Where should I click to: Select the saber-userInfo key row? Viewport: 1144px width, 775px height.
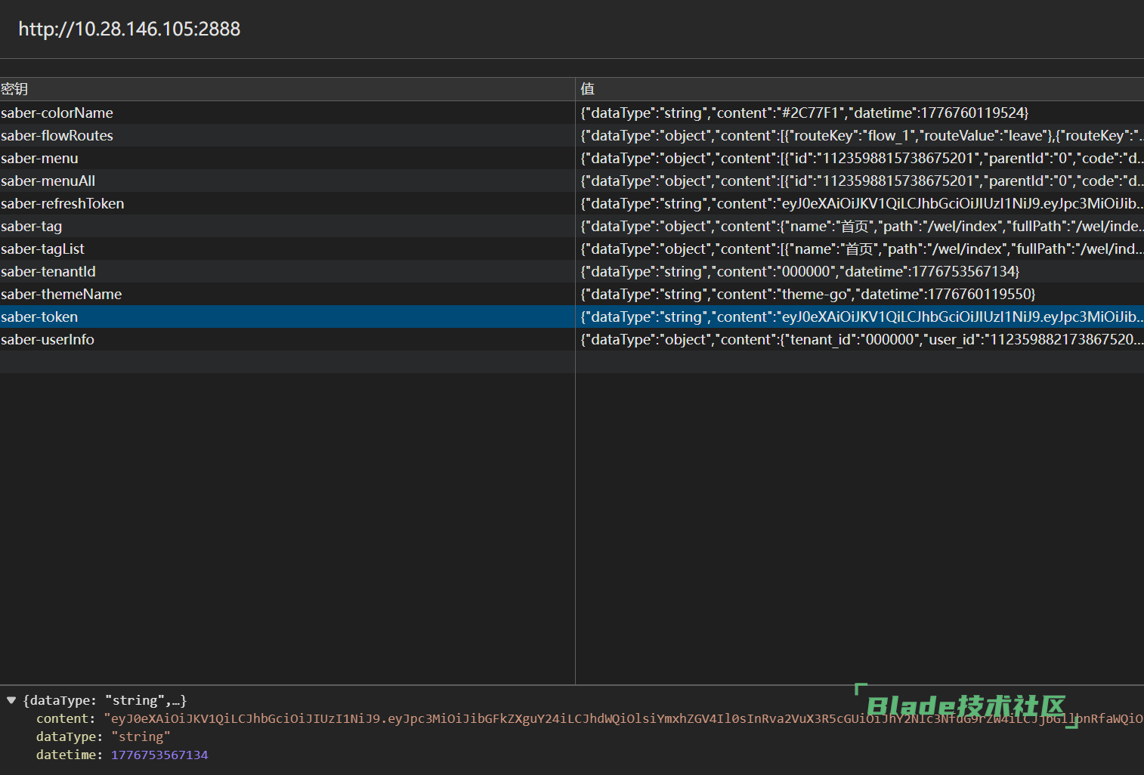48,339
